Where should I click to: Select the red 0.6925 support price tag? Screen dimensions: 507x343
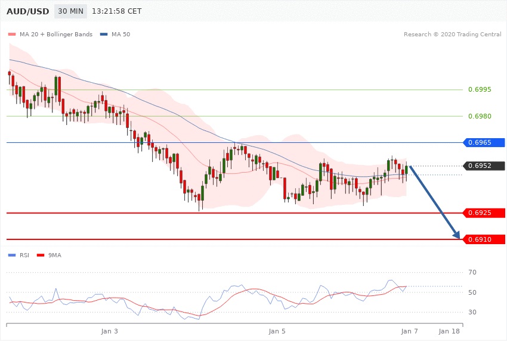click(483, 213)
